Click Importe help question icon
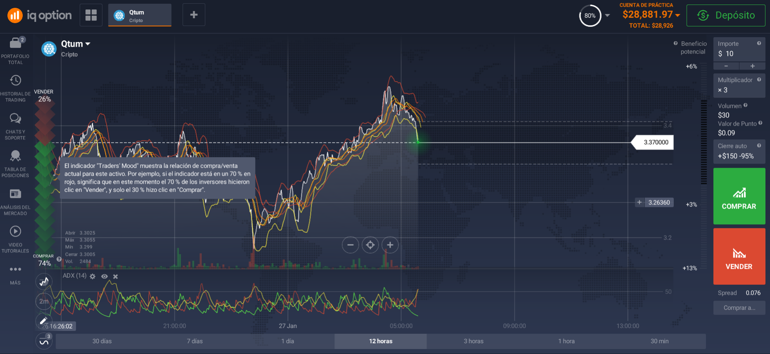The height and width of the screenshot is (354, 770). click(759, 43)
